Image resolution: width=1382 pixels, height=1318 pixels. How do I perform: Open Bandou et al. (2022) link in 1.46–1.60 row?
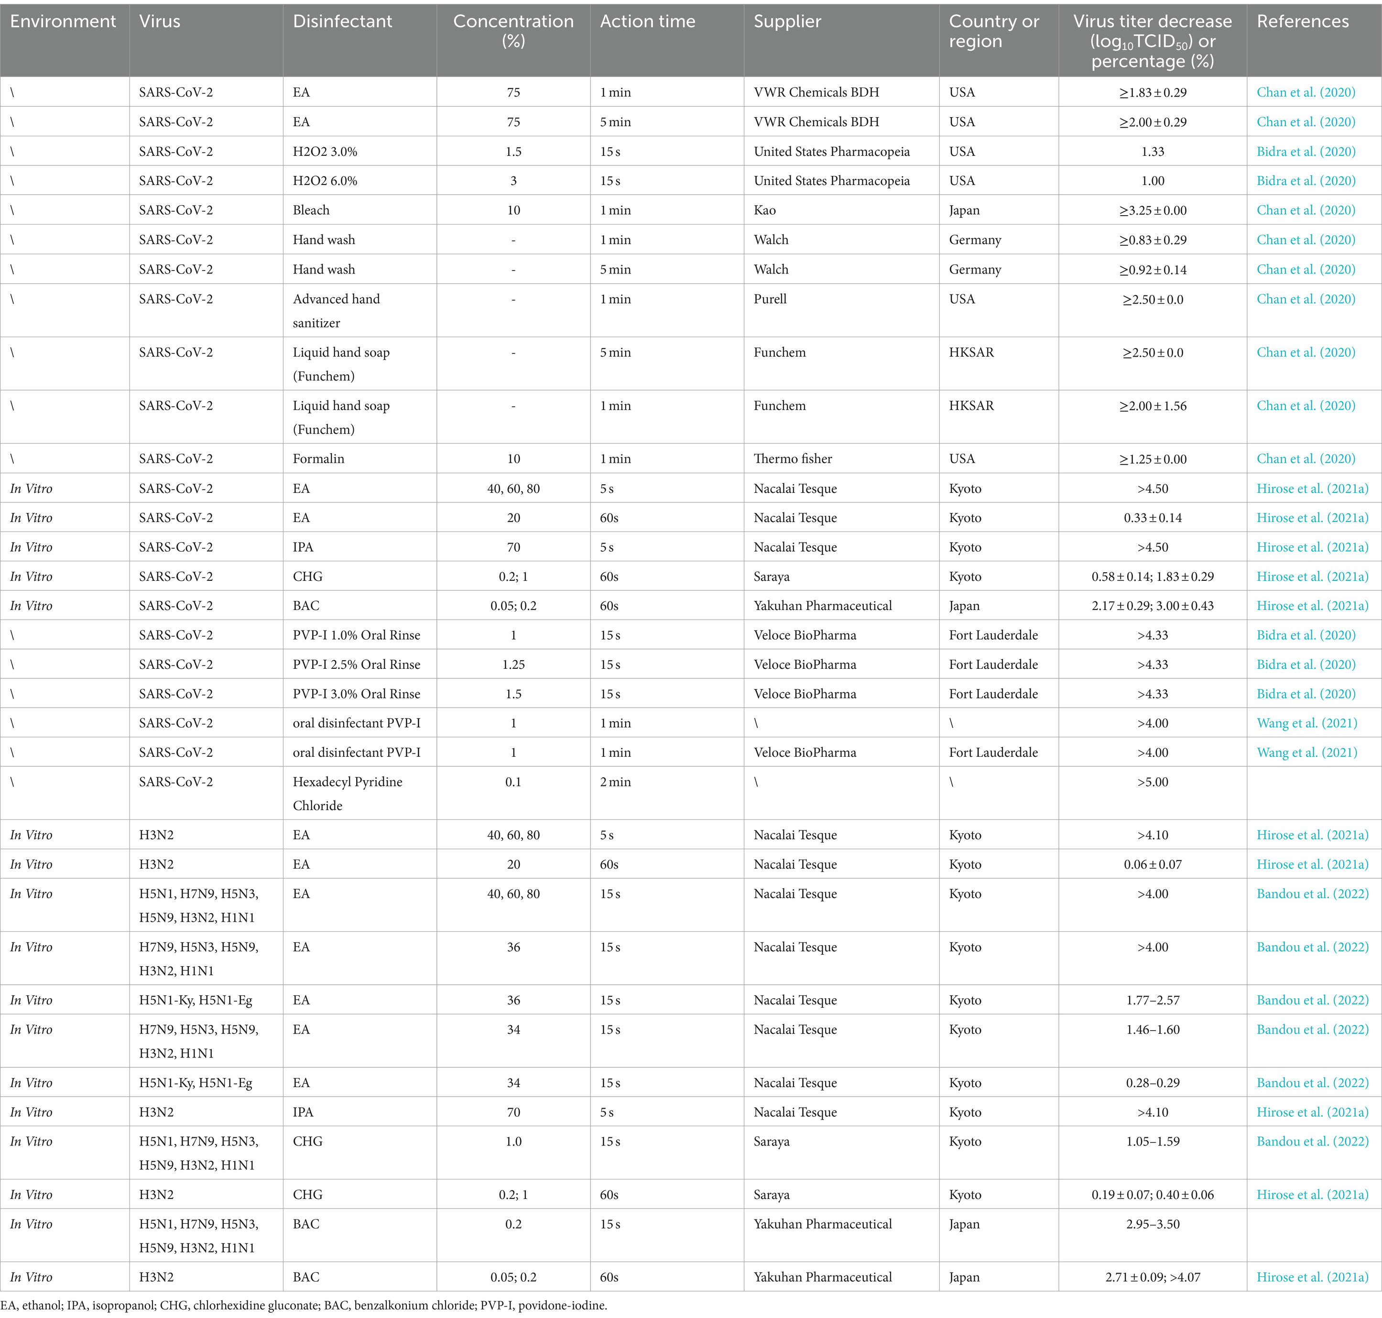(1312, 1030)
